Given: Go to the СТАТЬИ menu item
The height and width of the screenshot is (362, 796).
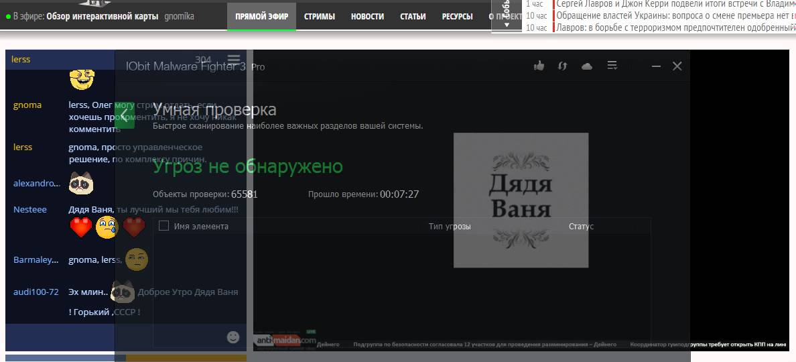Looking at the screenshot, I should click(x=413, y=16).
